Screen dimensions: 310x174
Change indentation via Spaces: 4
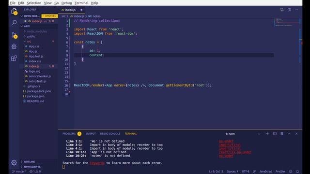click(x=232, y=172)
